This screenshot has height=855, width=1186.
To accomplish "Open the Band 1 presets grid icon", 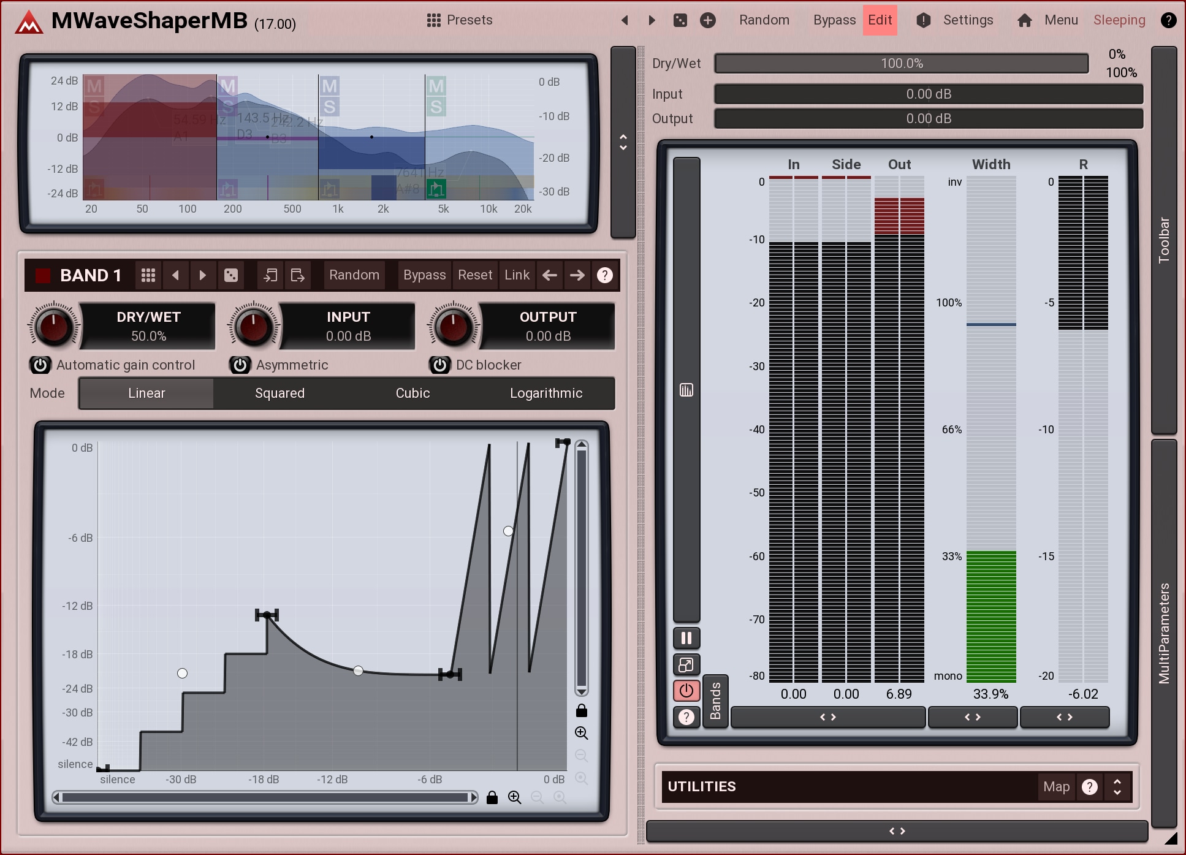I will point(148,275).
